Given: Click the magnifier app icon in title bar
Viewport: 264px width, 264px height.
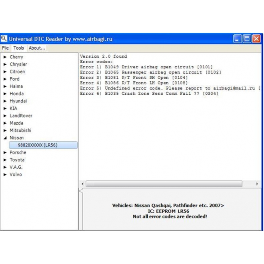Looking at the screenshot, I should tap(4, 39).
